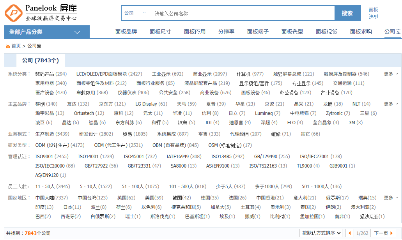The height and width of the screenshot is (240, 402).
Task: Open 面板选型 link beside search
Action: pyautogui.click(x=373, y=13)
